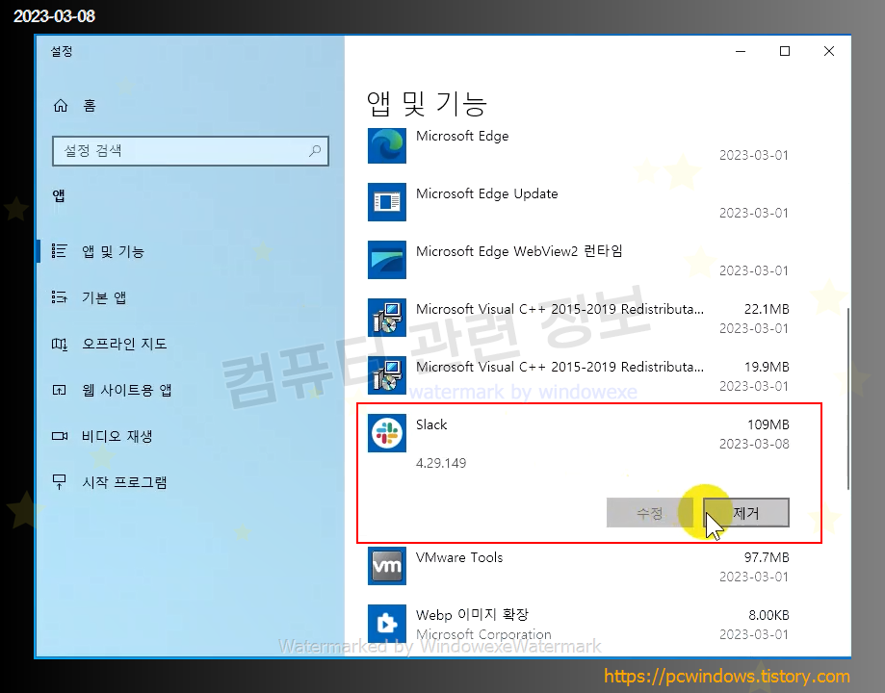The width and height of the screenshot is (885, 693).
Task: Click the 22.1MB Visual C++ installer icon
Action: point(386,318)
